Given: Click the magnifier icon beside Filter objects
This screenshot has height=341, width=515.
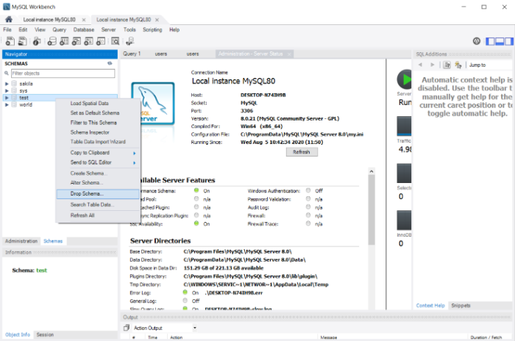Looking at the screenshot, I should click(x=7, y=73).
